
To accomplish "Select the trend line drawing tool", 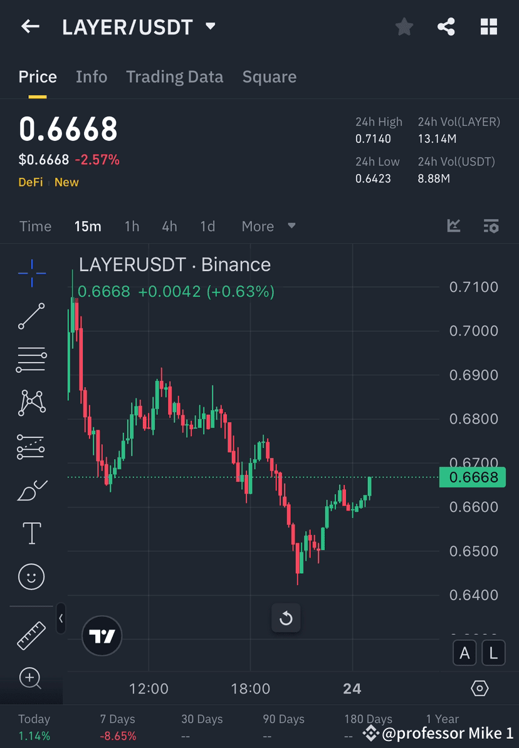I will (x=31, y=316).
